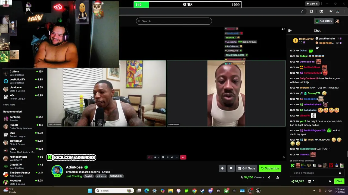Click AdinRoss channel avatar with LIVE badge
This screenshot has width=348, height=195.
(57, 171)
